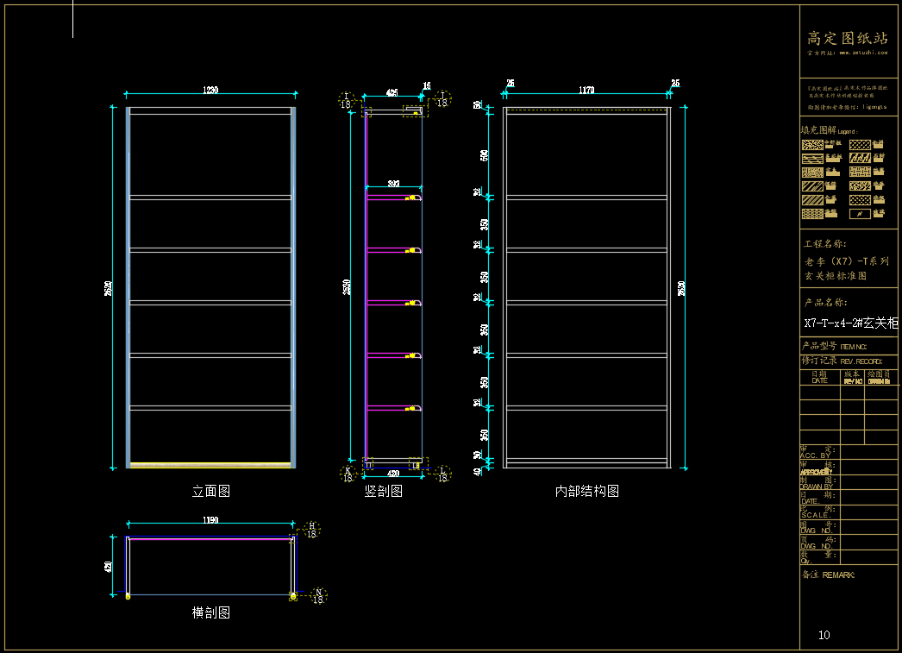The height and width of the screenshot is (653, 902).
Task: Pick the 1190 dimension above 横剖图
Action: 210,519
